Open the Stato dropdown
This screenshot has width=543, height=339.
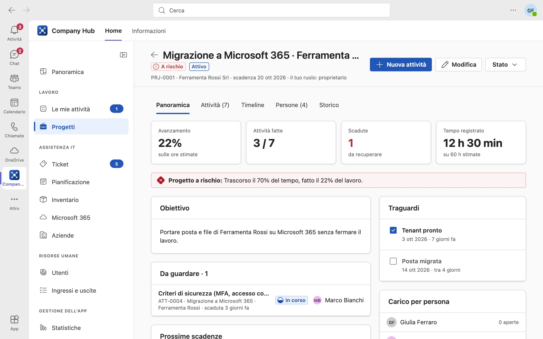[505, 65]
